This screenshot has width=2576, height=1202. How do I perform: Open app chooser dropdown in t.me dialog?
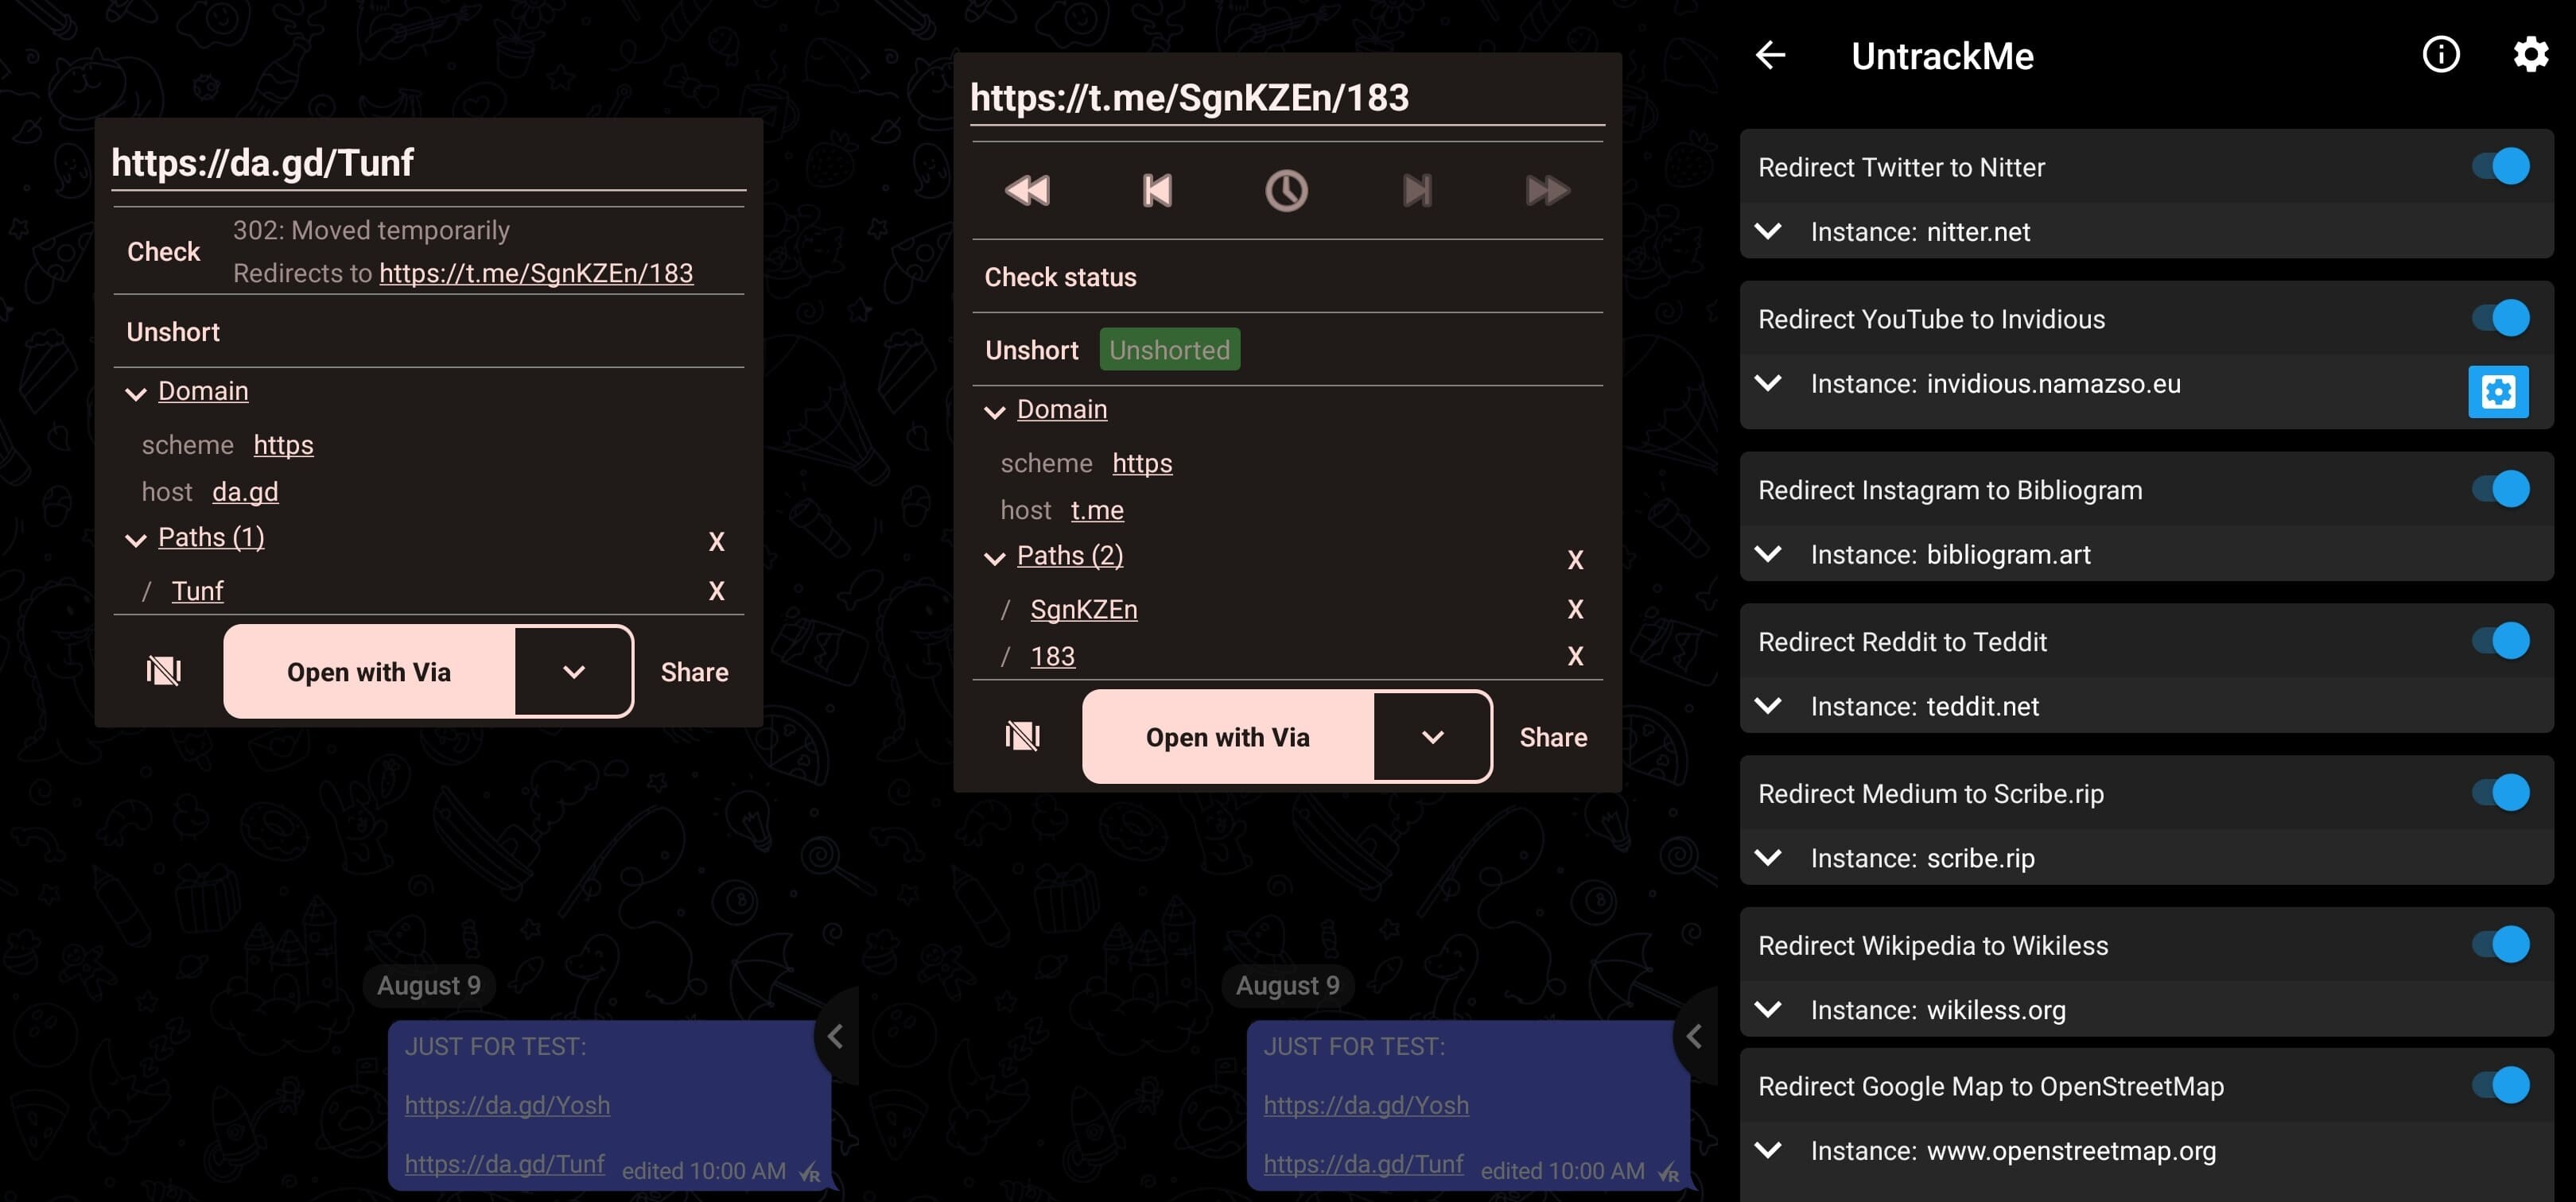pos(1432,738)
